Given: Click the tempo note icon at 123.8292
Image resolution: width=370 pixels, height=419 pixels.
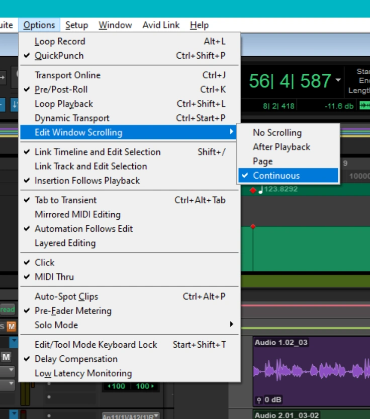Looking at the screenshot, I should pos(260,190).
